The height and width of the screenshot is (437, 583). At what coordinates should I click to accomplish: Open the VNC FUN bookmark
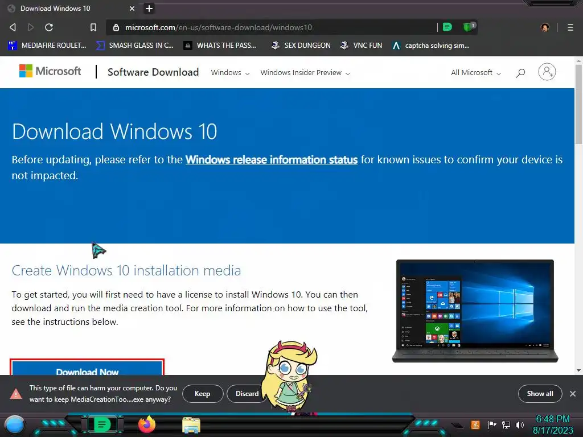(x=362, y=46)
